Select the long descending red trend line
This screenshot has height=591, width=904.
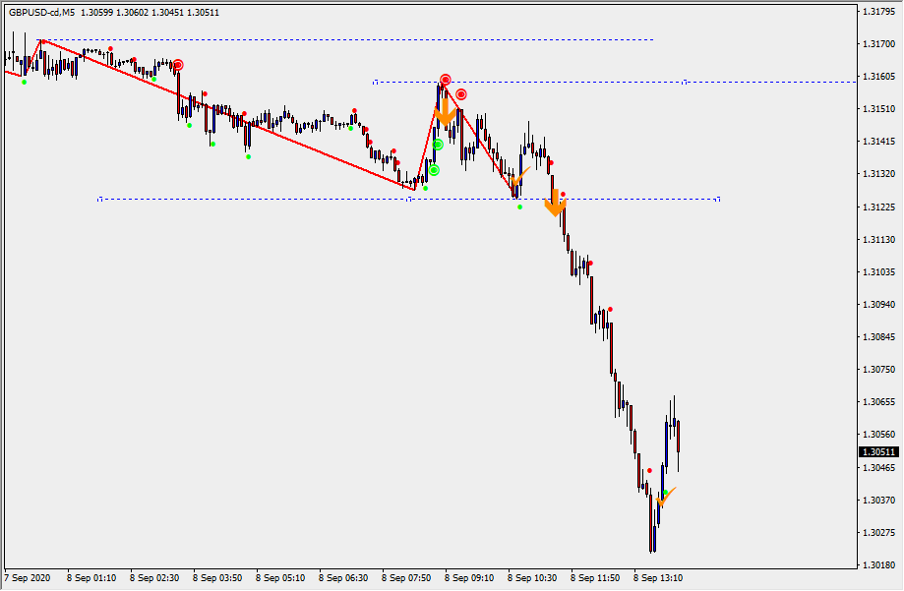(x=226, y=112)
